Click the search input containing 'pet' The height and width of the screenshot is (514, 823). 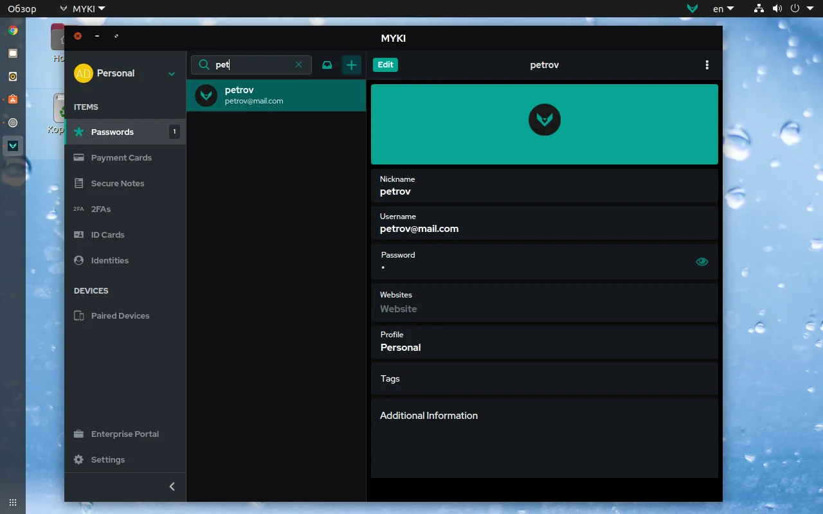tap(251, 65)
